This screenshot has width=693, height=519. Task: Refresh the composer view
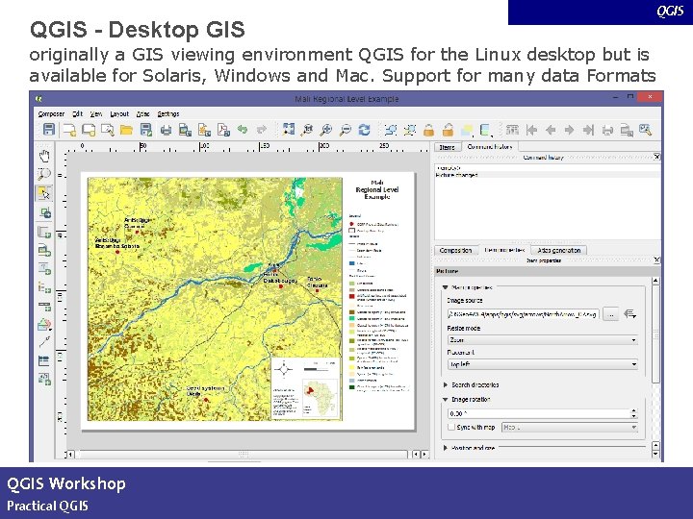(x=364, y=130)
